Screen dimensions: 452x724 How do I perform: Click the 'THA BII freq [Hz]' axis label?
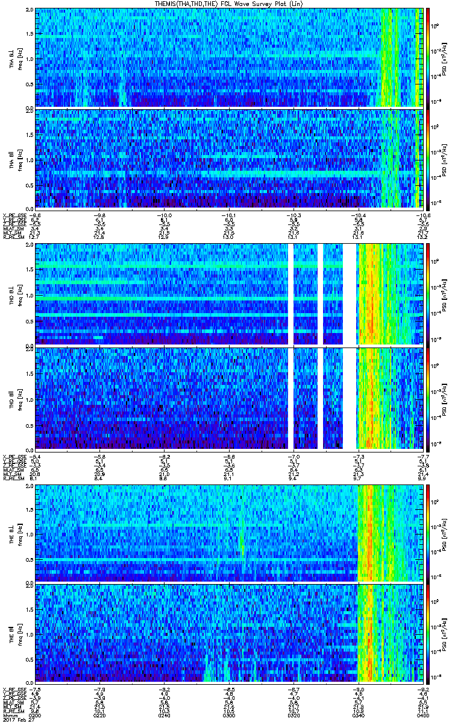click(x=16, y=159)
